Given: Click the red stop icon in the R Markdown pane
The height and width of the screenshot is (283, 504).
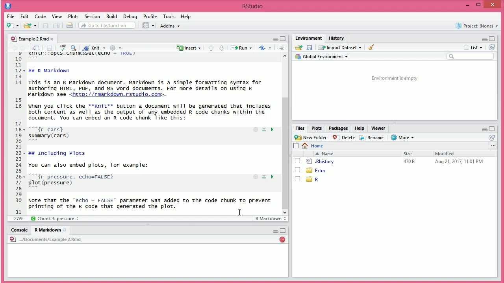Looking at the screenshot, I should click(x=282, y=239).
